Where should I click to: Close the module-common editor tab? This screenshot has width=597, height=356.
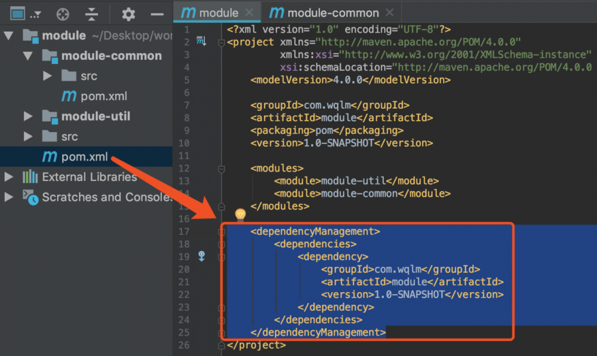(x=389, y=13)
